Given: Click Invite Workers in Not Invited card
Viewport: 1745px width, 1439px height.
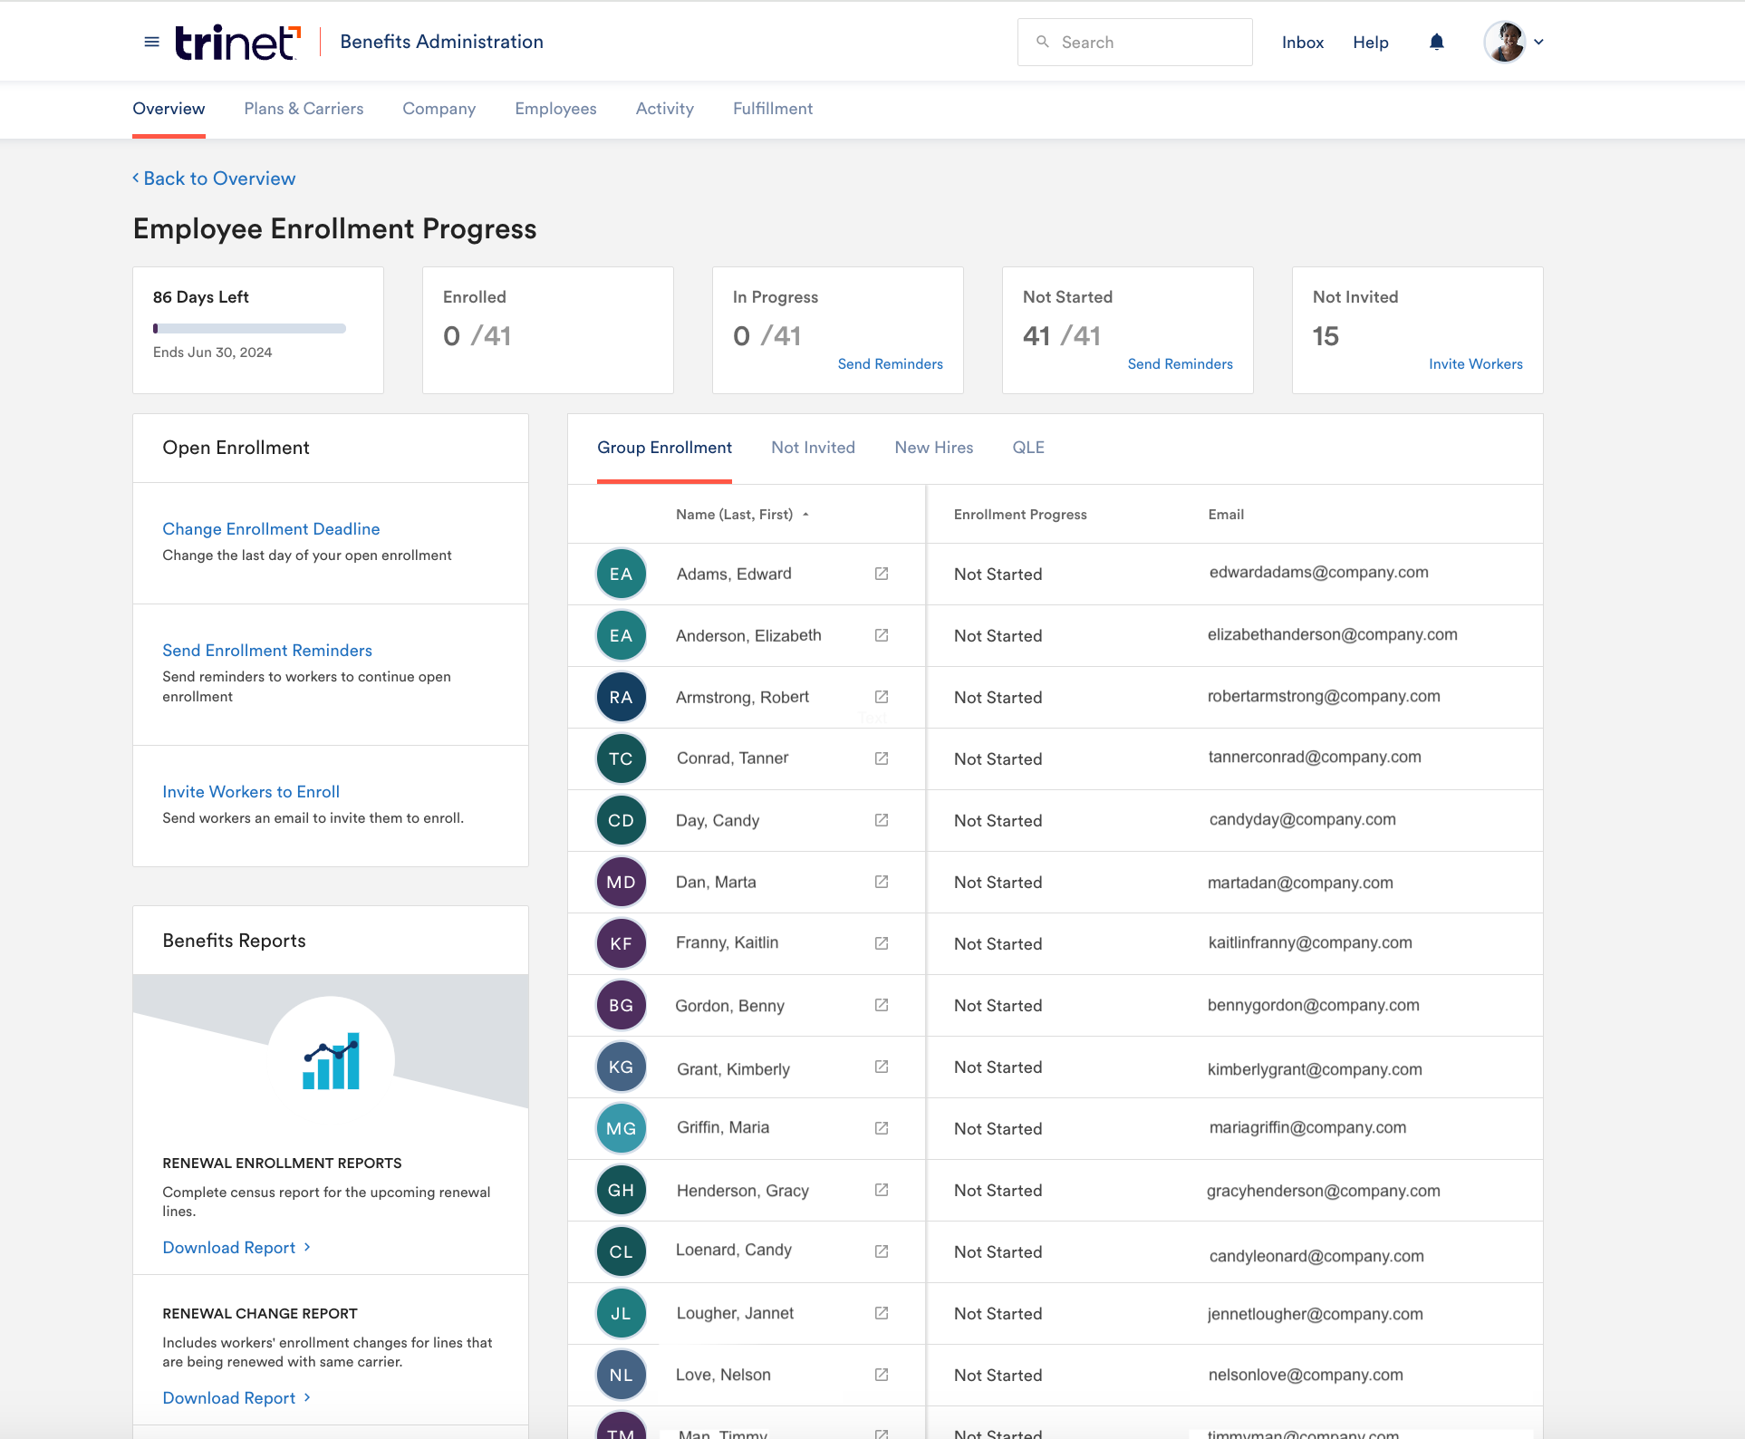Looking at the screenshot, I should pos(1475,363).
